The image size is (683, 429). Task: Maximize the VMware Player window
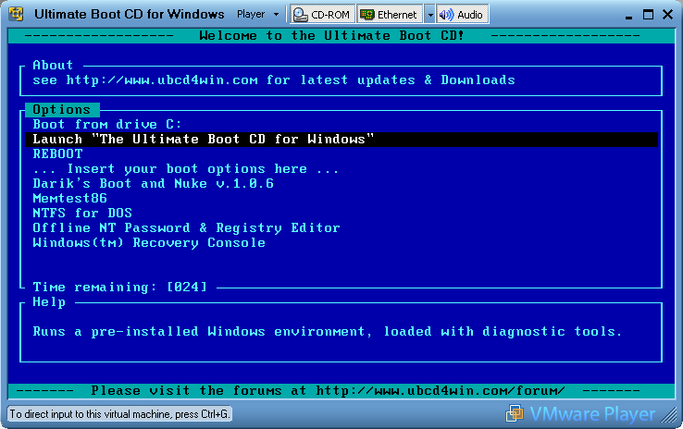click(648, 15)
